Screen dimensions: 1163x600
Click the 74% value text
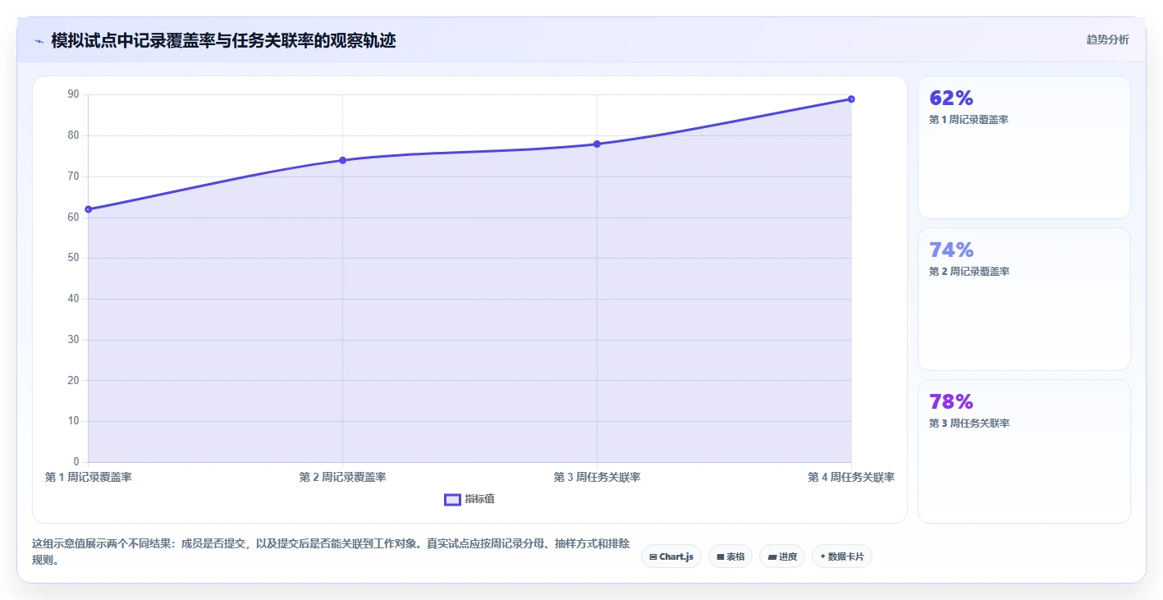tap(950, 250)
